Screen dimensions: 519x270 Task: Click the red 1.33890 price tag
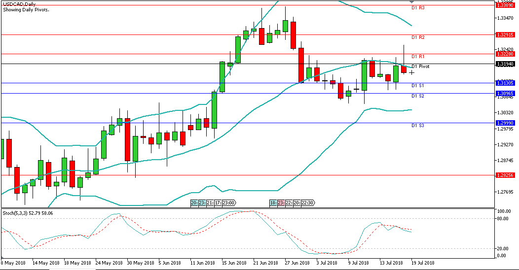pyautogui.click(x=506, y=5)
